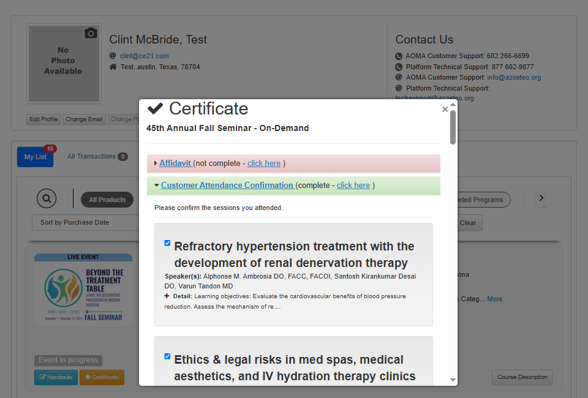Click the info@azosteo.org support email link
588x398 pixels.
click(514, 78)
